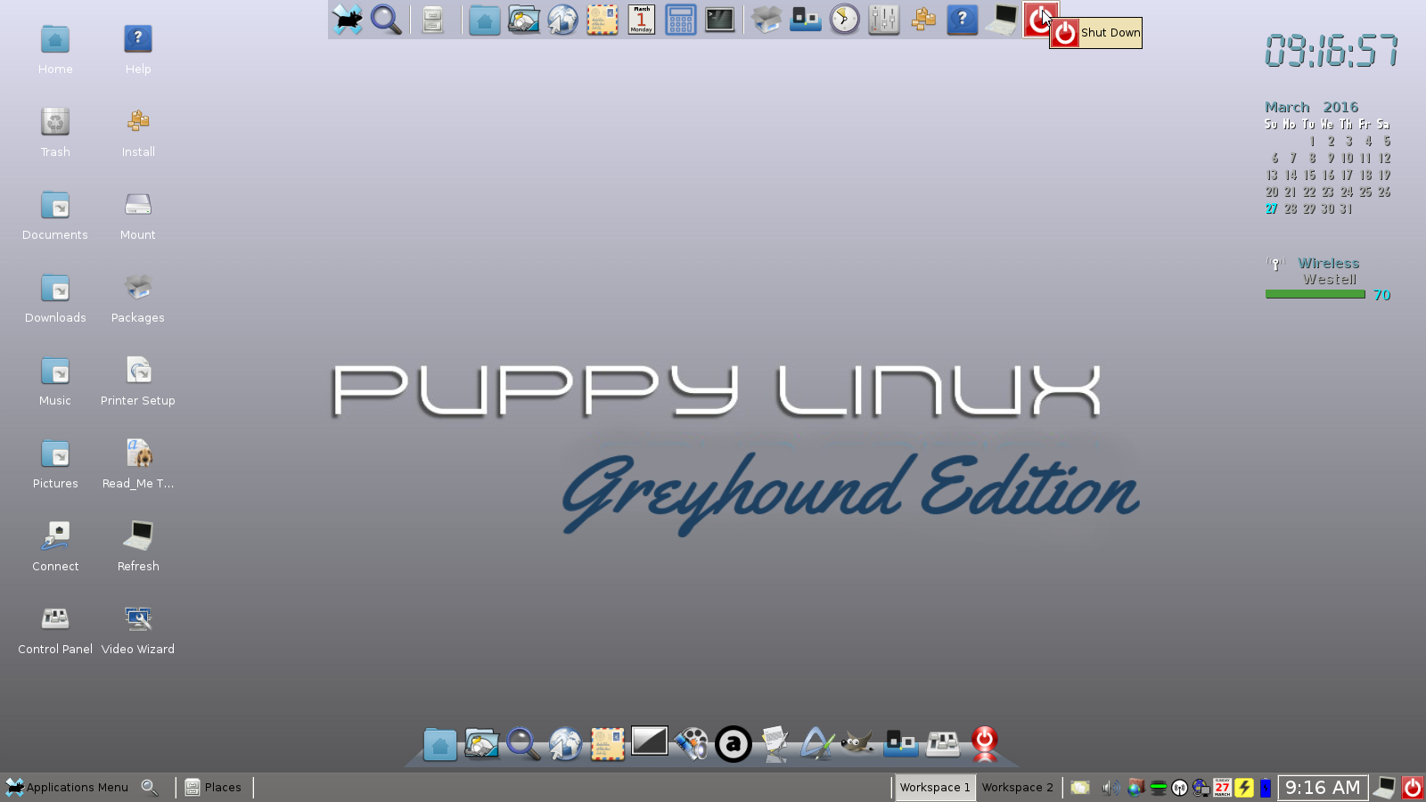The width and height of the screenshot is (1426, 802).
Task: Click yellow lightning bolt tray icon
Action: [x=1244, y=788]
